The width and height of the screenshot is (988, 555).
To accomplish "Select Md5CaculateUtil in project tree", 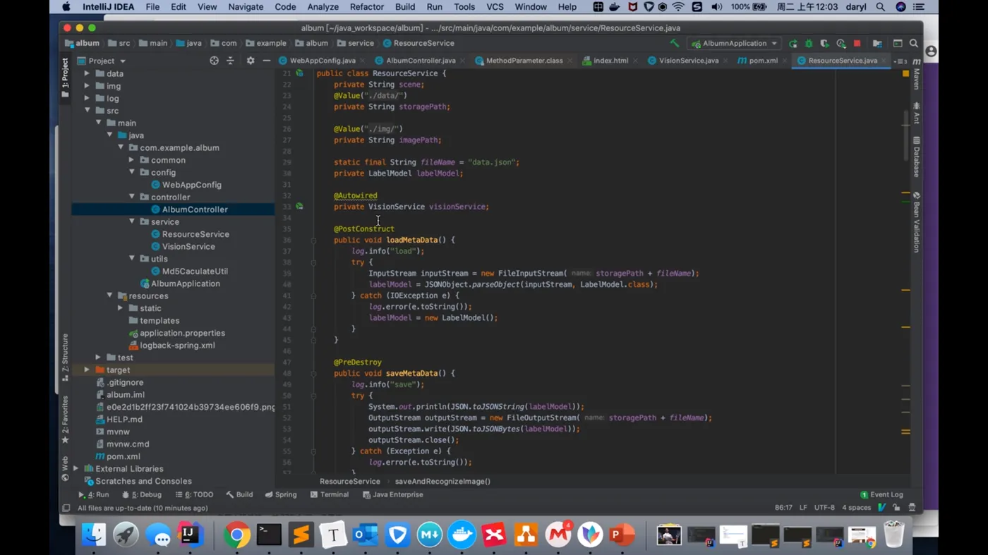I will [189, 271].
